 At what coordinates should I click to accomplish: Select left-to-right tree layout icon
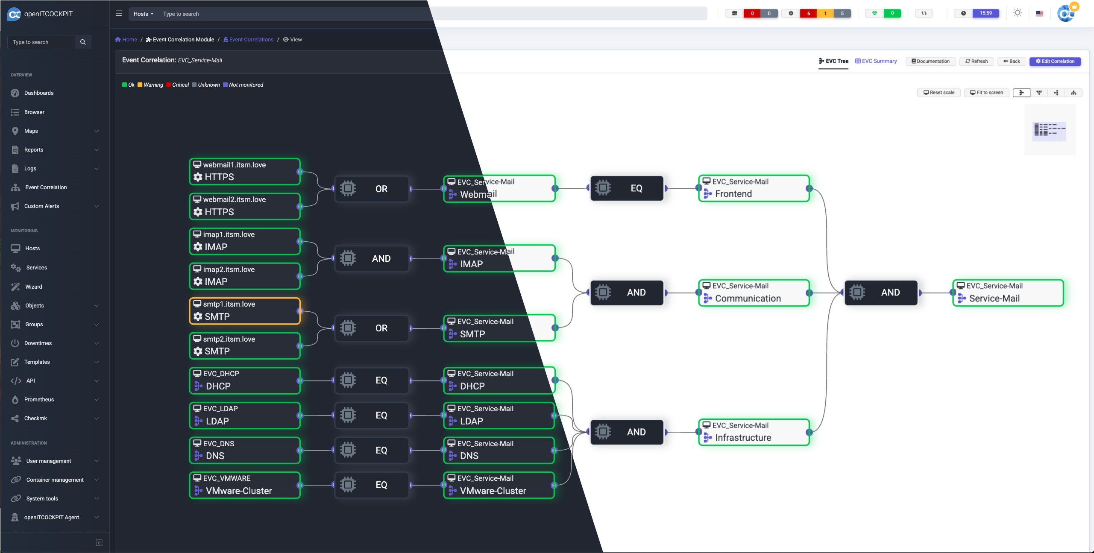pos(1021,92)
